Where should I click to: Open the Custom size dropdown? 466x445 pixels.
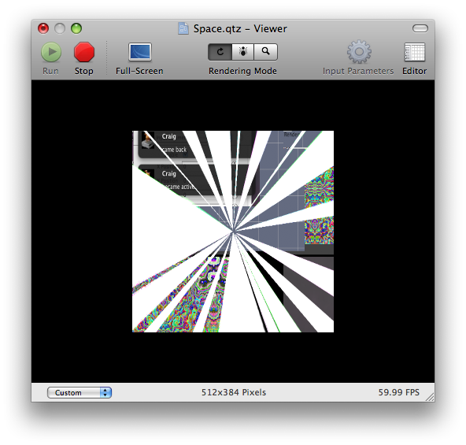80,393
